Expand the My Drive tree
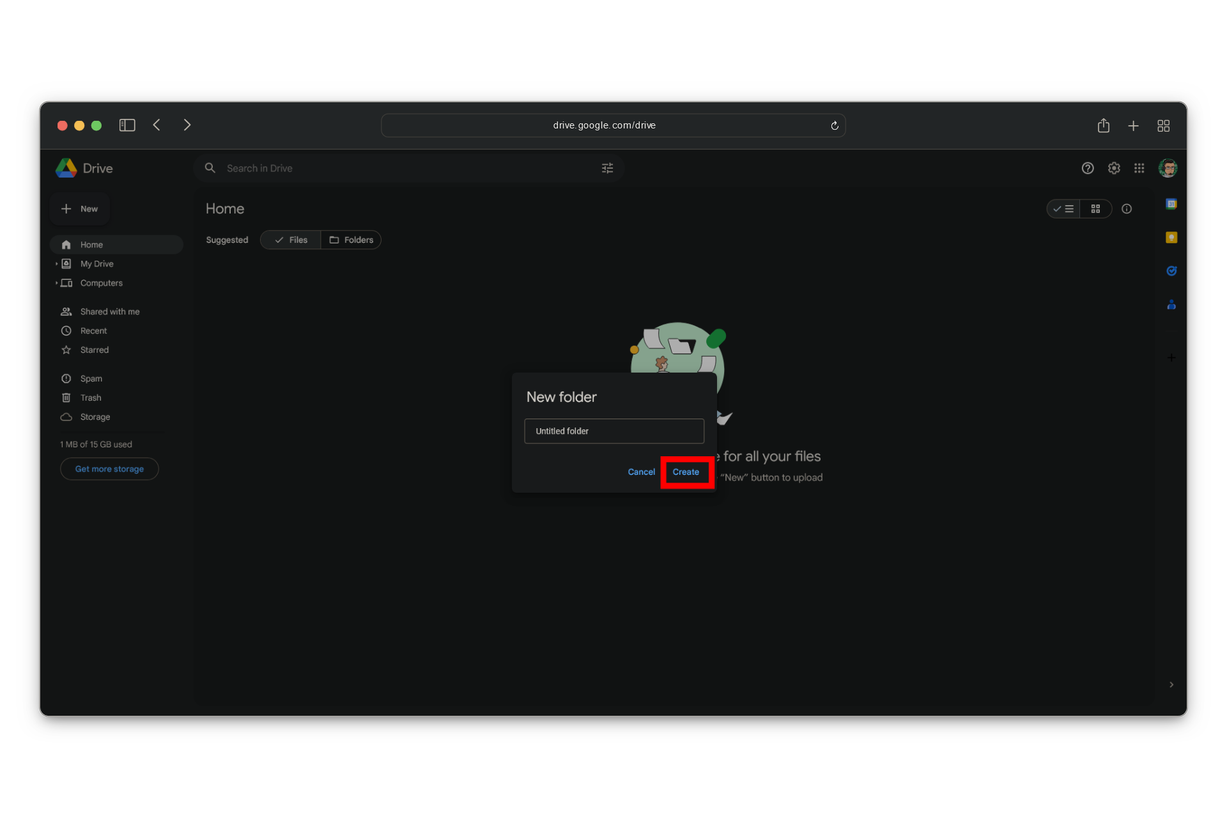Screen dimensions: 1227x818 (56, 264)
